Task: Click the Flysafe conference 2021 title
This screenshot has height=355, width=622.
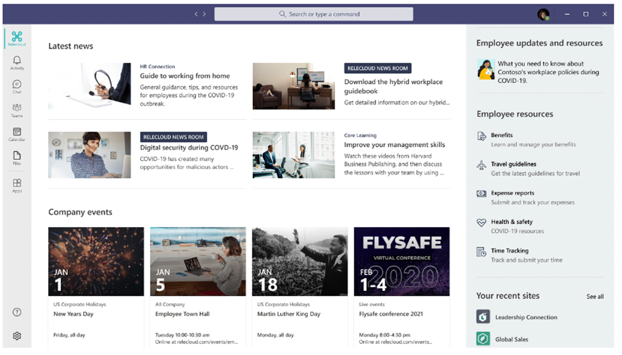Action: tap(391, 314)
